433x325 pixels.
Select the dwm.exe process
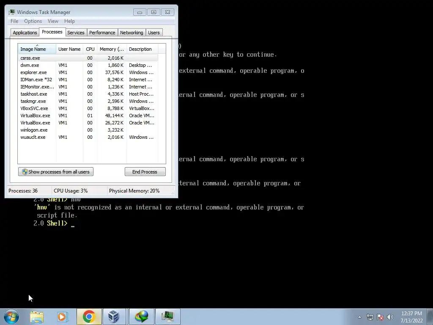[x=88, y=65]
